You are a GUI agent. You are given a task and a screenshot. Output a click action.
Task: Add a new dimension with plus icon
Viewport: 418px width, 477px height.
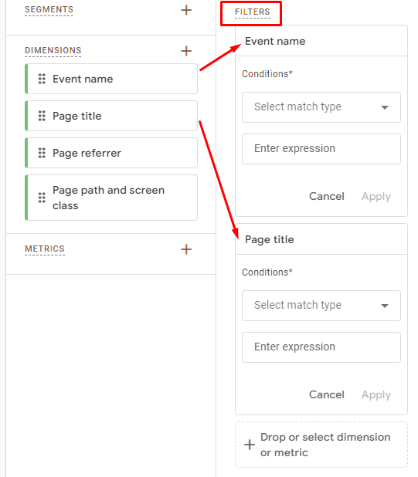point(186,51)
